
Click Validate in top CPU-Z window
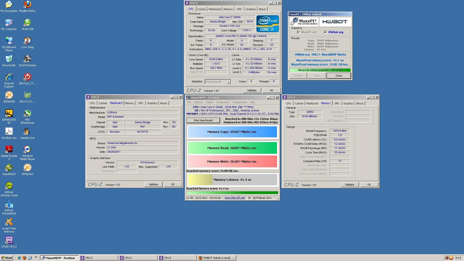point(252,91)
